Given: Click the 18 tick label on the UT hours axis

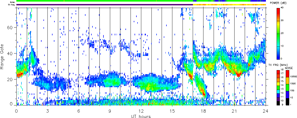Looking at the screenshot, I should 203,111.
